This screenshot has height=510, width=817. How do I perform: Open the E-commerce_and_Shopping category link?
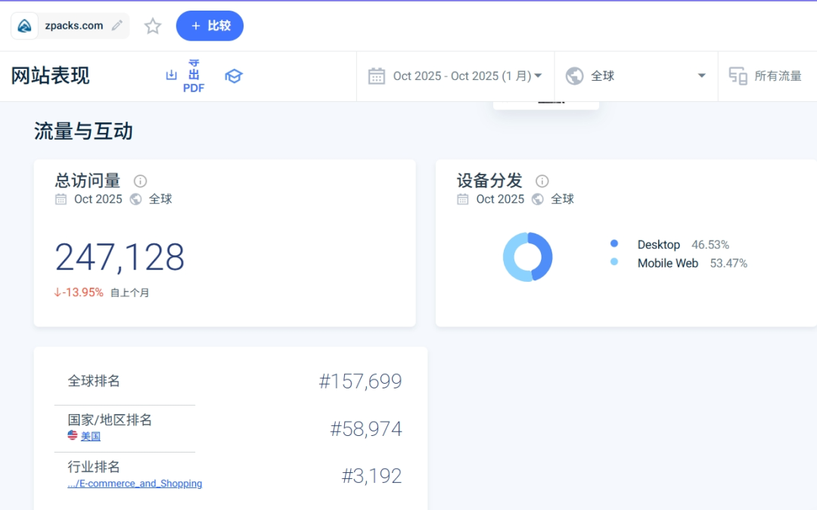135,484
